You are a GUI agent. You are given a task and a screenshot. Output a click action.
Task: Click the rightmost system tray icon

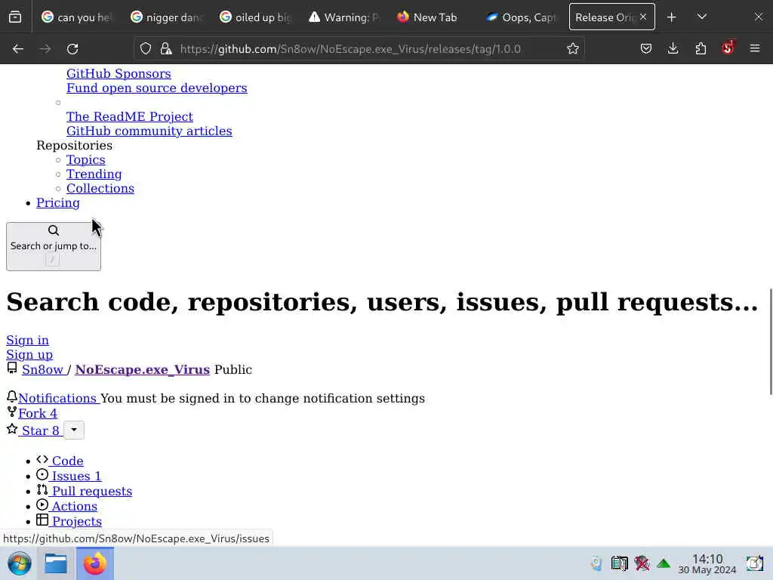click(x=754, y=563)
